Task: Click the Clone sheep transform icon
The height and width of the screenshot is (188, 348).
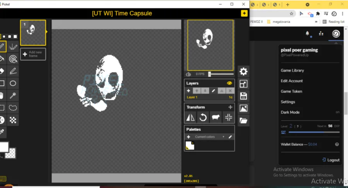Action: point(215,118)
